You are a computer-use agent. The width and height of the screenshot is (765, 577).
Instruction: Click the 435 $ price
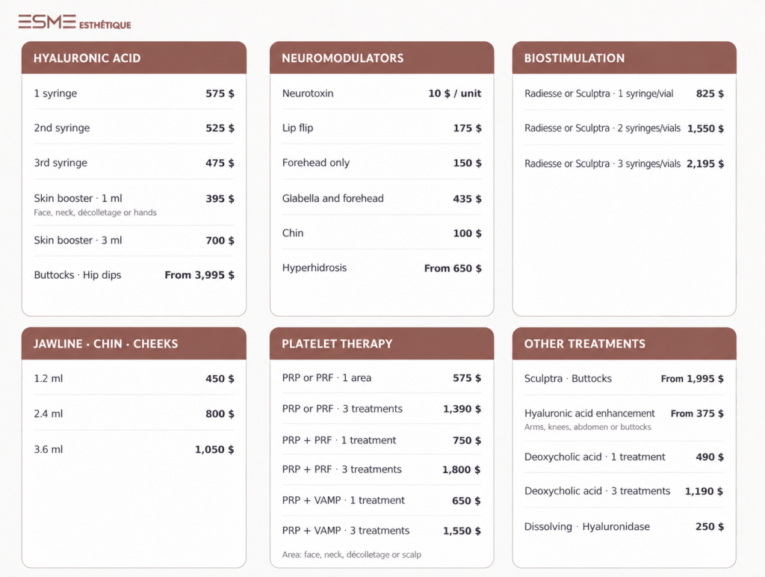pos(467,199)
